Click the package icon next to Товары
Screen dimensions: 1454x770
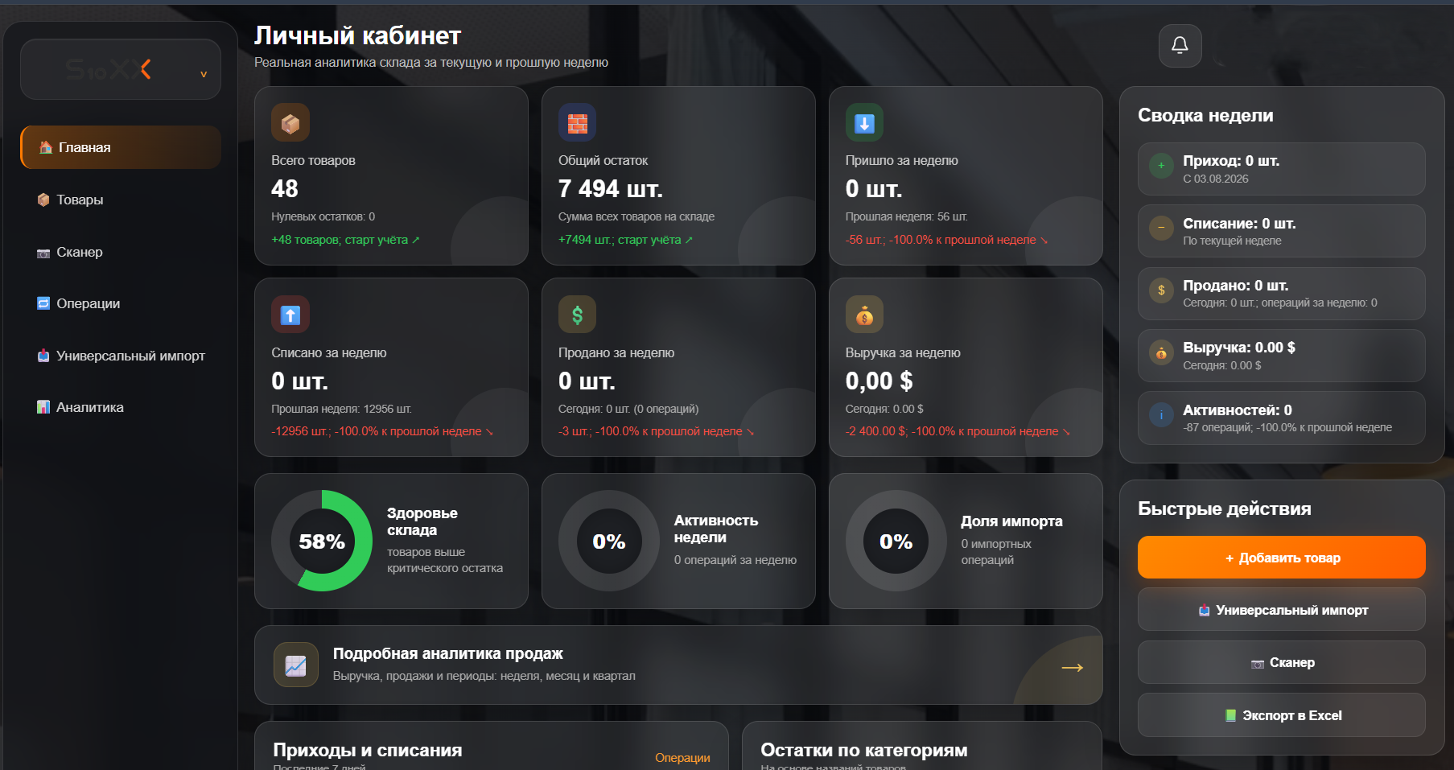43,200
